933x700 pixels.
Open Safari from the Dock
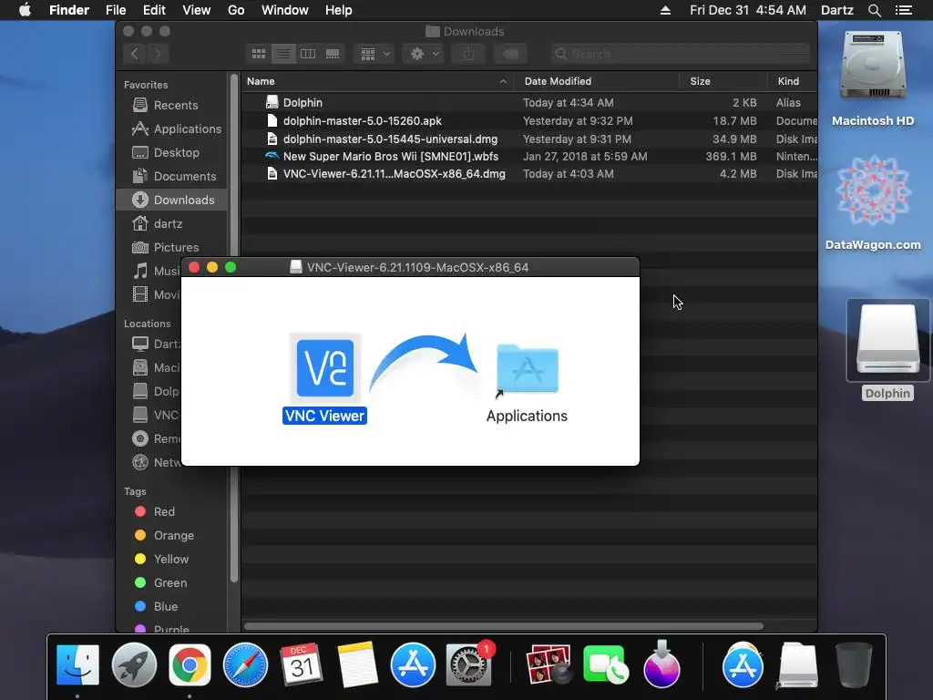pos(245,665)
